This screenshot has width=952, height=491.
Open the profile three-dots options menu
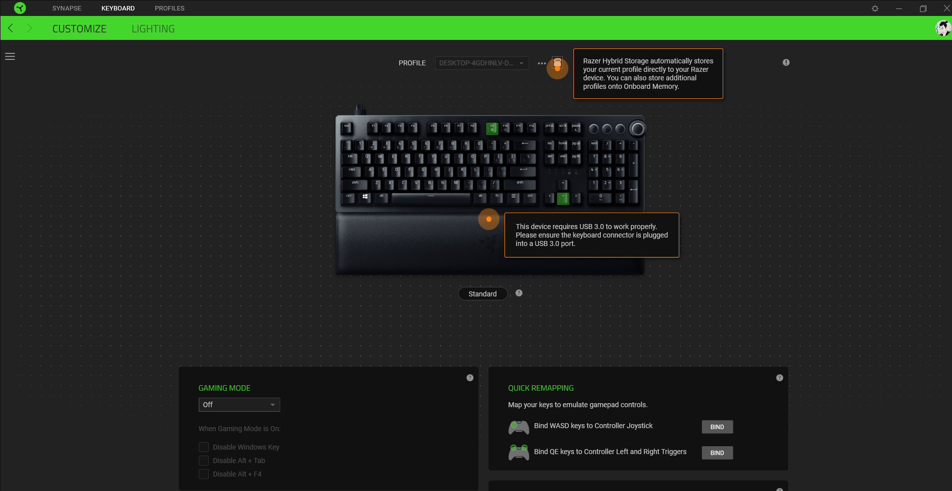[x=542, y=63]
